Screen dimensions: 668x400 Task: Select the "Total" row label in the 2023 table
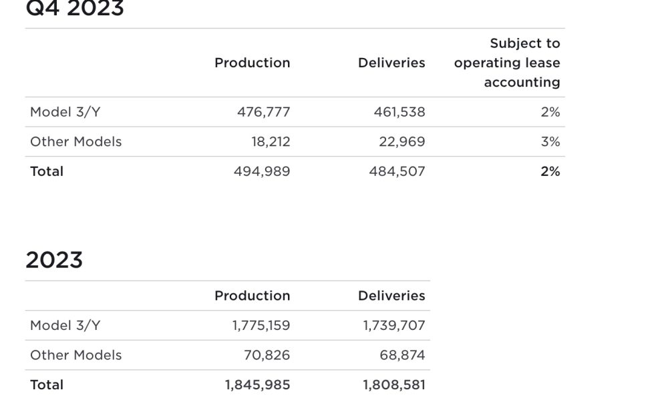pos(47,385)
